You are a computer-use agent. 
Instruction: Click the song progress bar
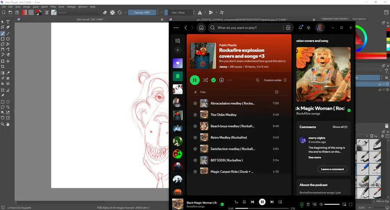click(262, 208)
